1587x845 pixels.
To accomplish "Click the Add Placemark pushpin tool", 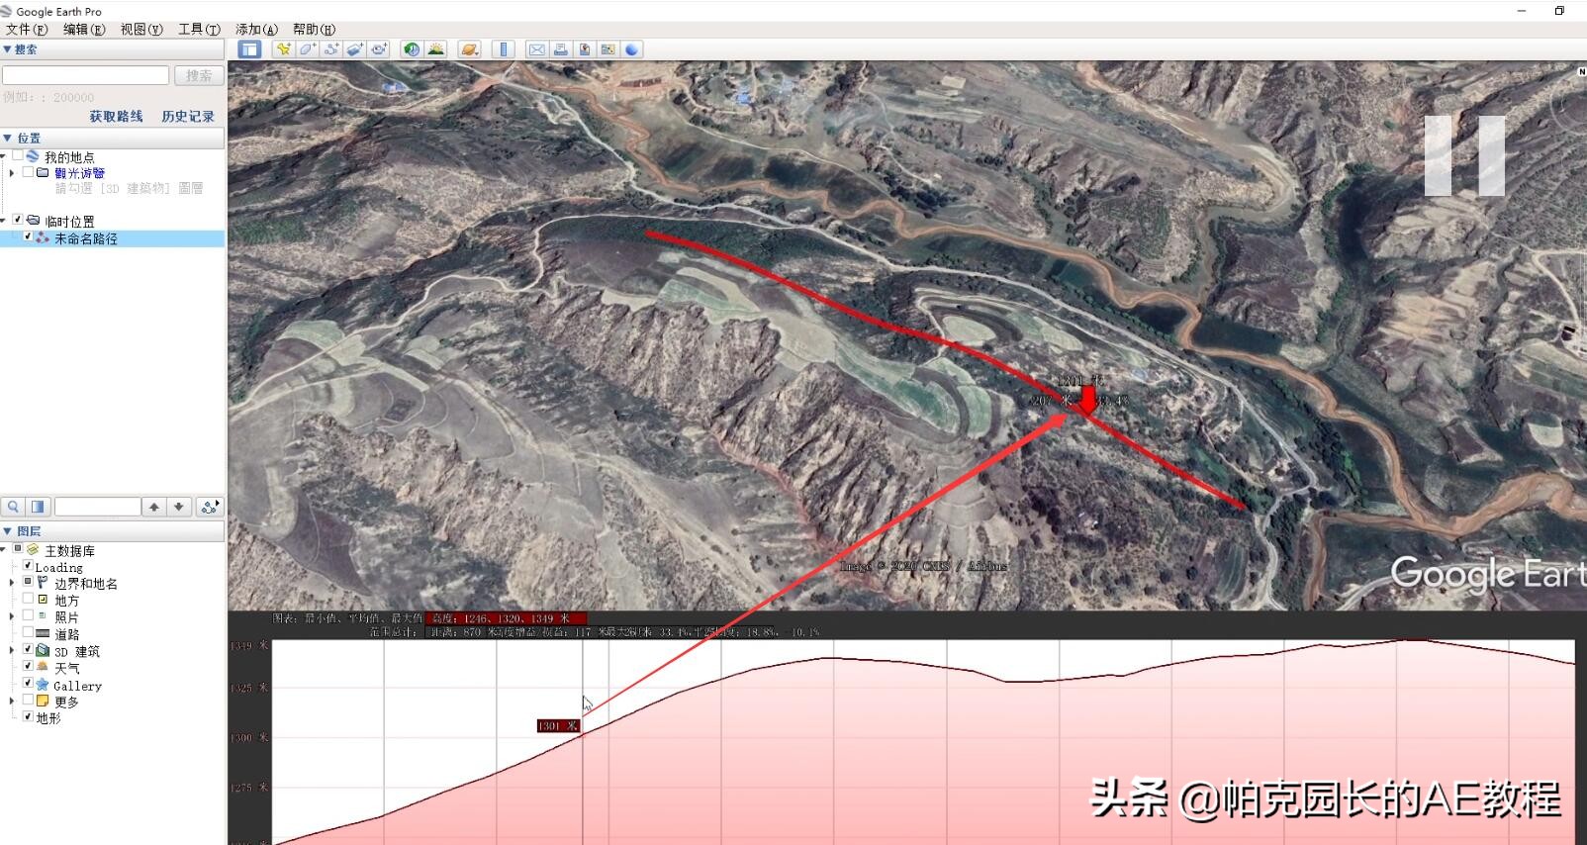I will [284, 49].
